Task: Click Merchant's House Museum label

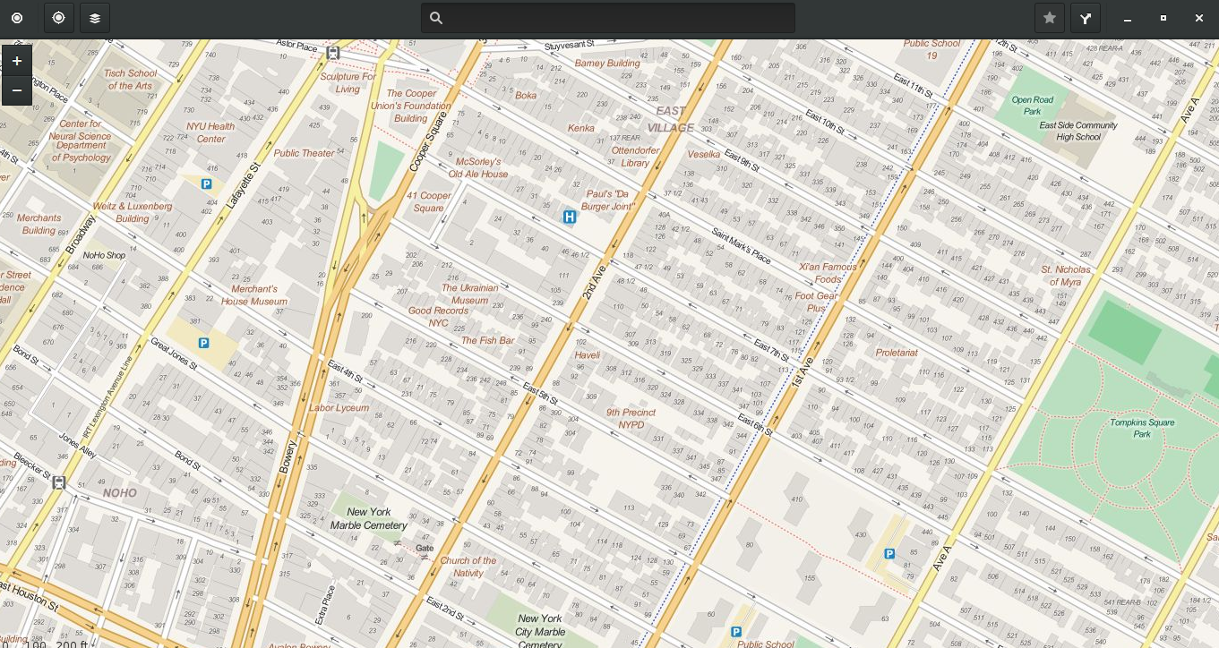Action: 254,295
